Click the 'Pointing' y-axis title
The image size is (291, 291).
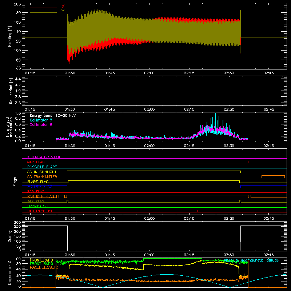tap(10, 36)
